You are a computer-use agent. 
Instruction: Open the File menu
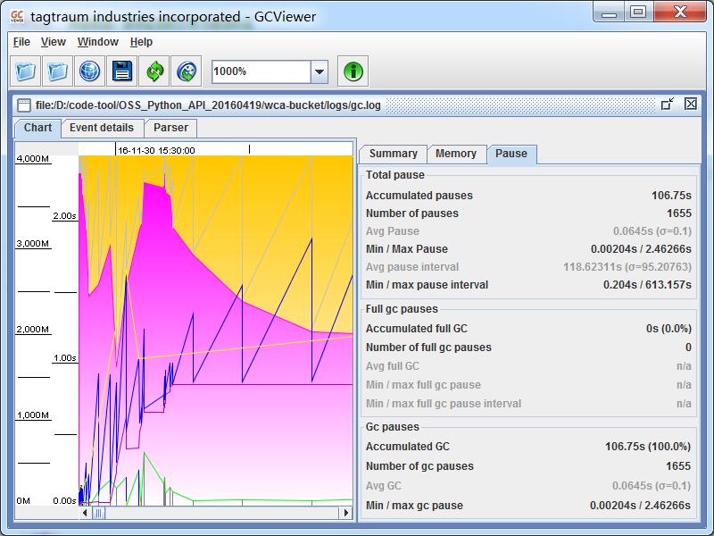21,42
